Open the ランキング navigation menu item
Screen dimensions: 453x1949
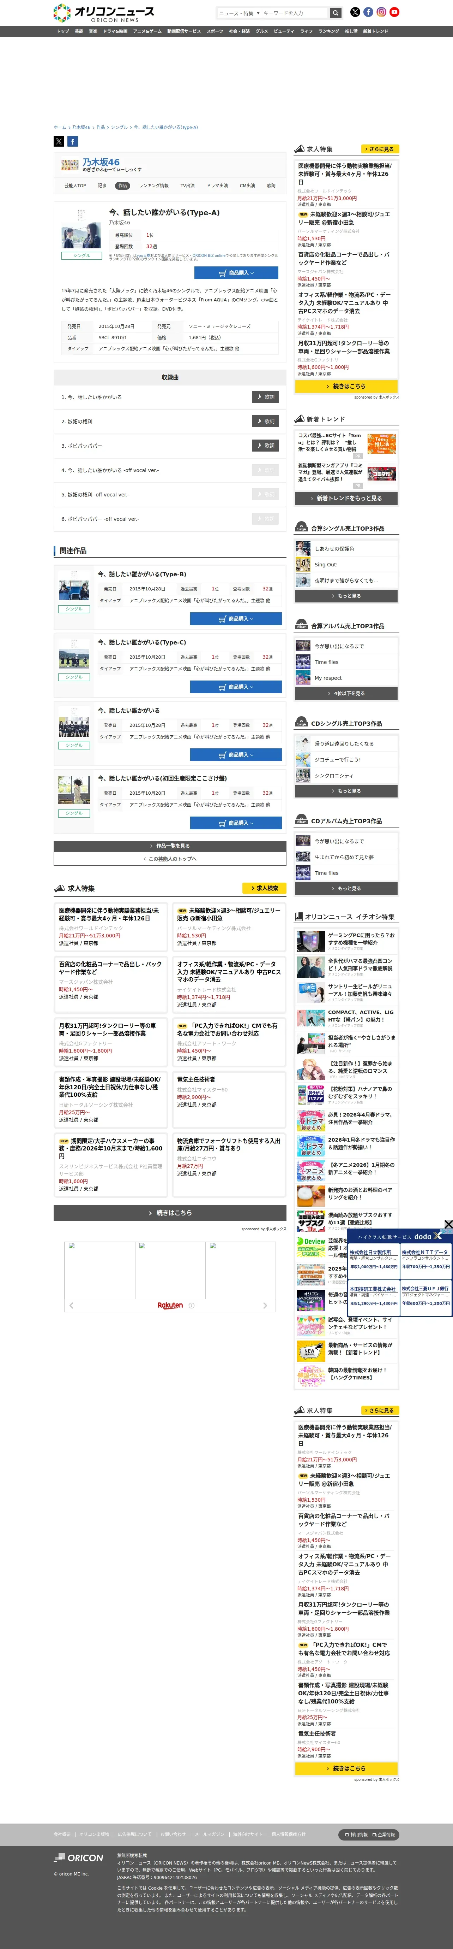pos(328,31)
